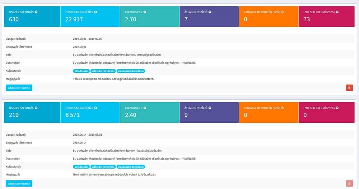The image size is (359, 189).
Task: Click note 'Title és description módosítás'
Action: (113, 79)
